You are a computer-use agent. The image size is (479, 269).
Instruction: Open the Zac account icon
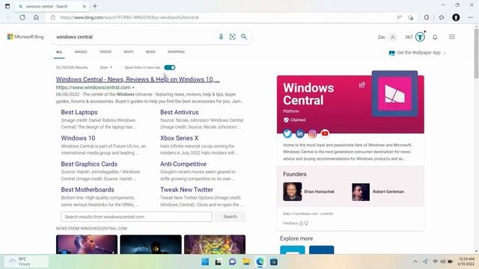pyautogui.click(x=393, y=37)
